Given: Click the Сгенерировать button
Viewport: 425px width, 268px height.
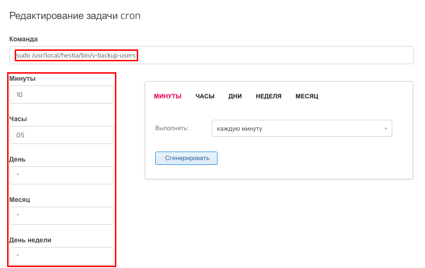Looking at the screenshot, I should pyautogui.click(x=186, y=158).
